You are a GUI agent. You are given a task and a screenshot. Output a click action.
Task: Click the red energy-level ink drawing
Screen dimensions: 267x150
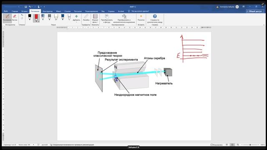pyautogui.click(x=192, y=49)
